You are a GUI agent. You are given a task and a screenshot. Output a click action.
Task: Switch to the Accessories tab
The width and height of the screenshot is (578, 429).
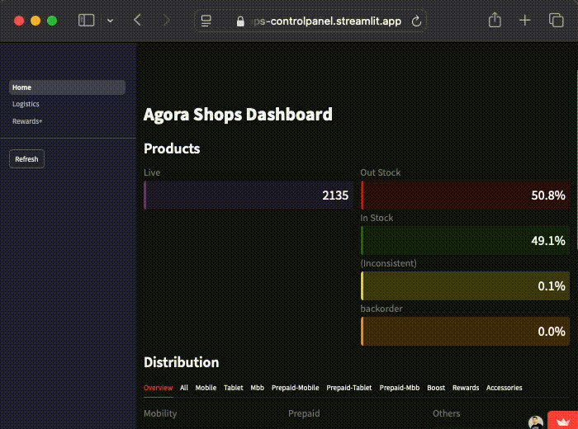[504, 388]
